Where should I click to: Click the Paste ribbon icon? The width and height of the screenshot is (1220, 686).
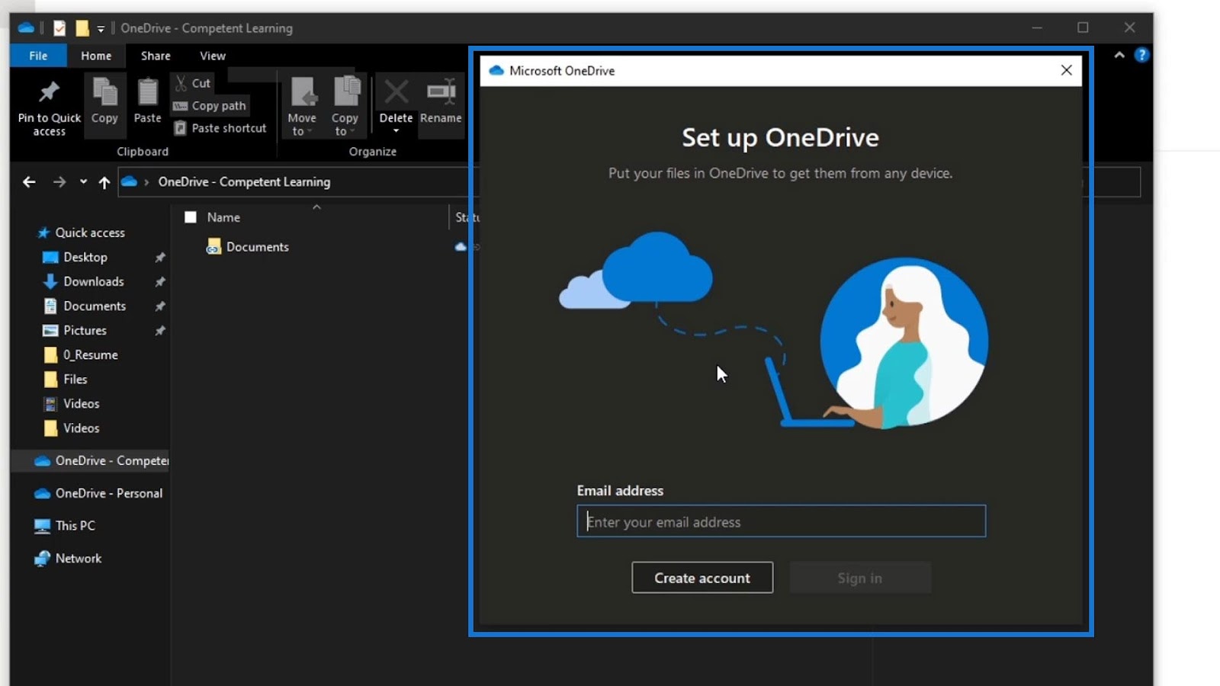pyautogui.click(x=147, y=92)
